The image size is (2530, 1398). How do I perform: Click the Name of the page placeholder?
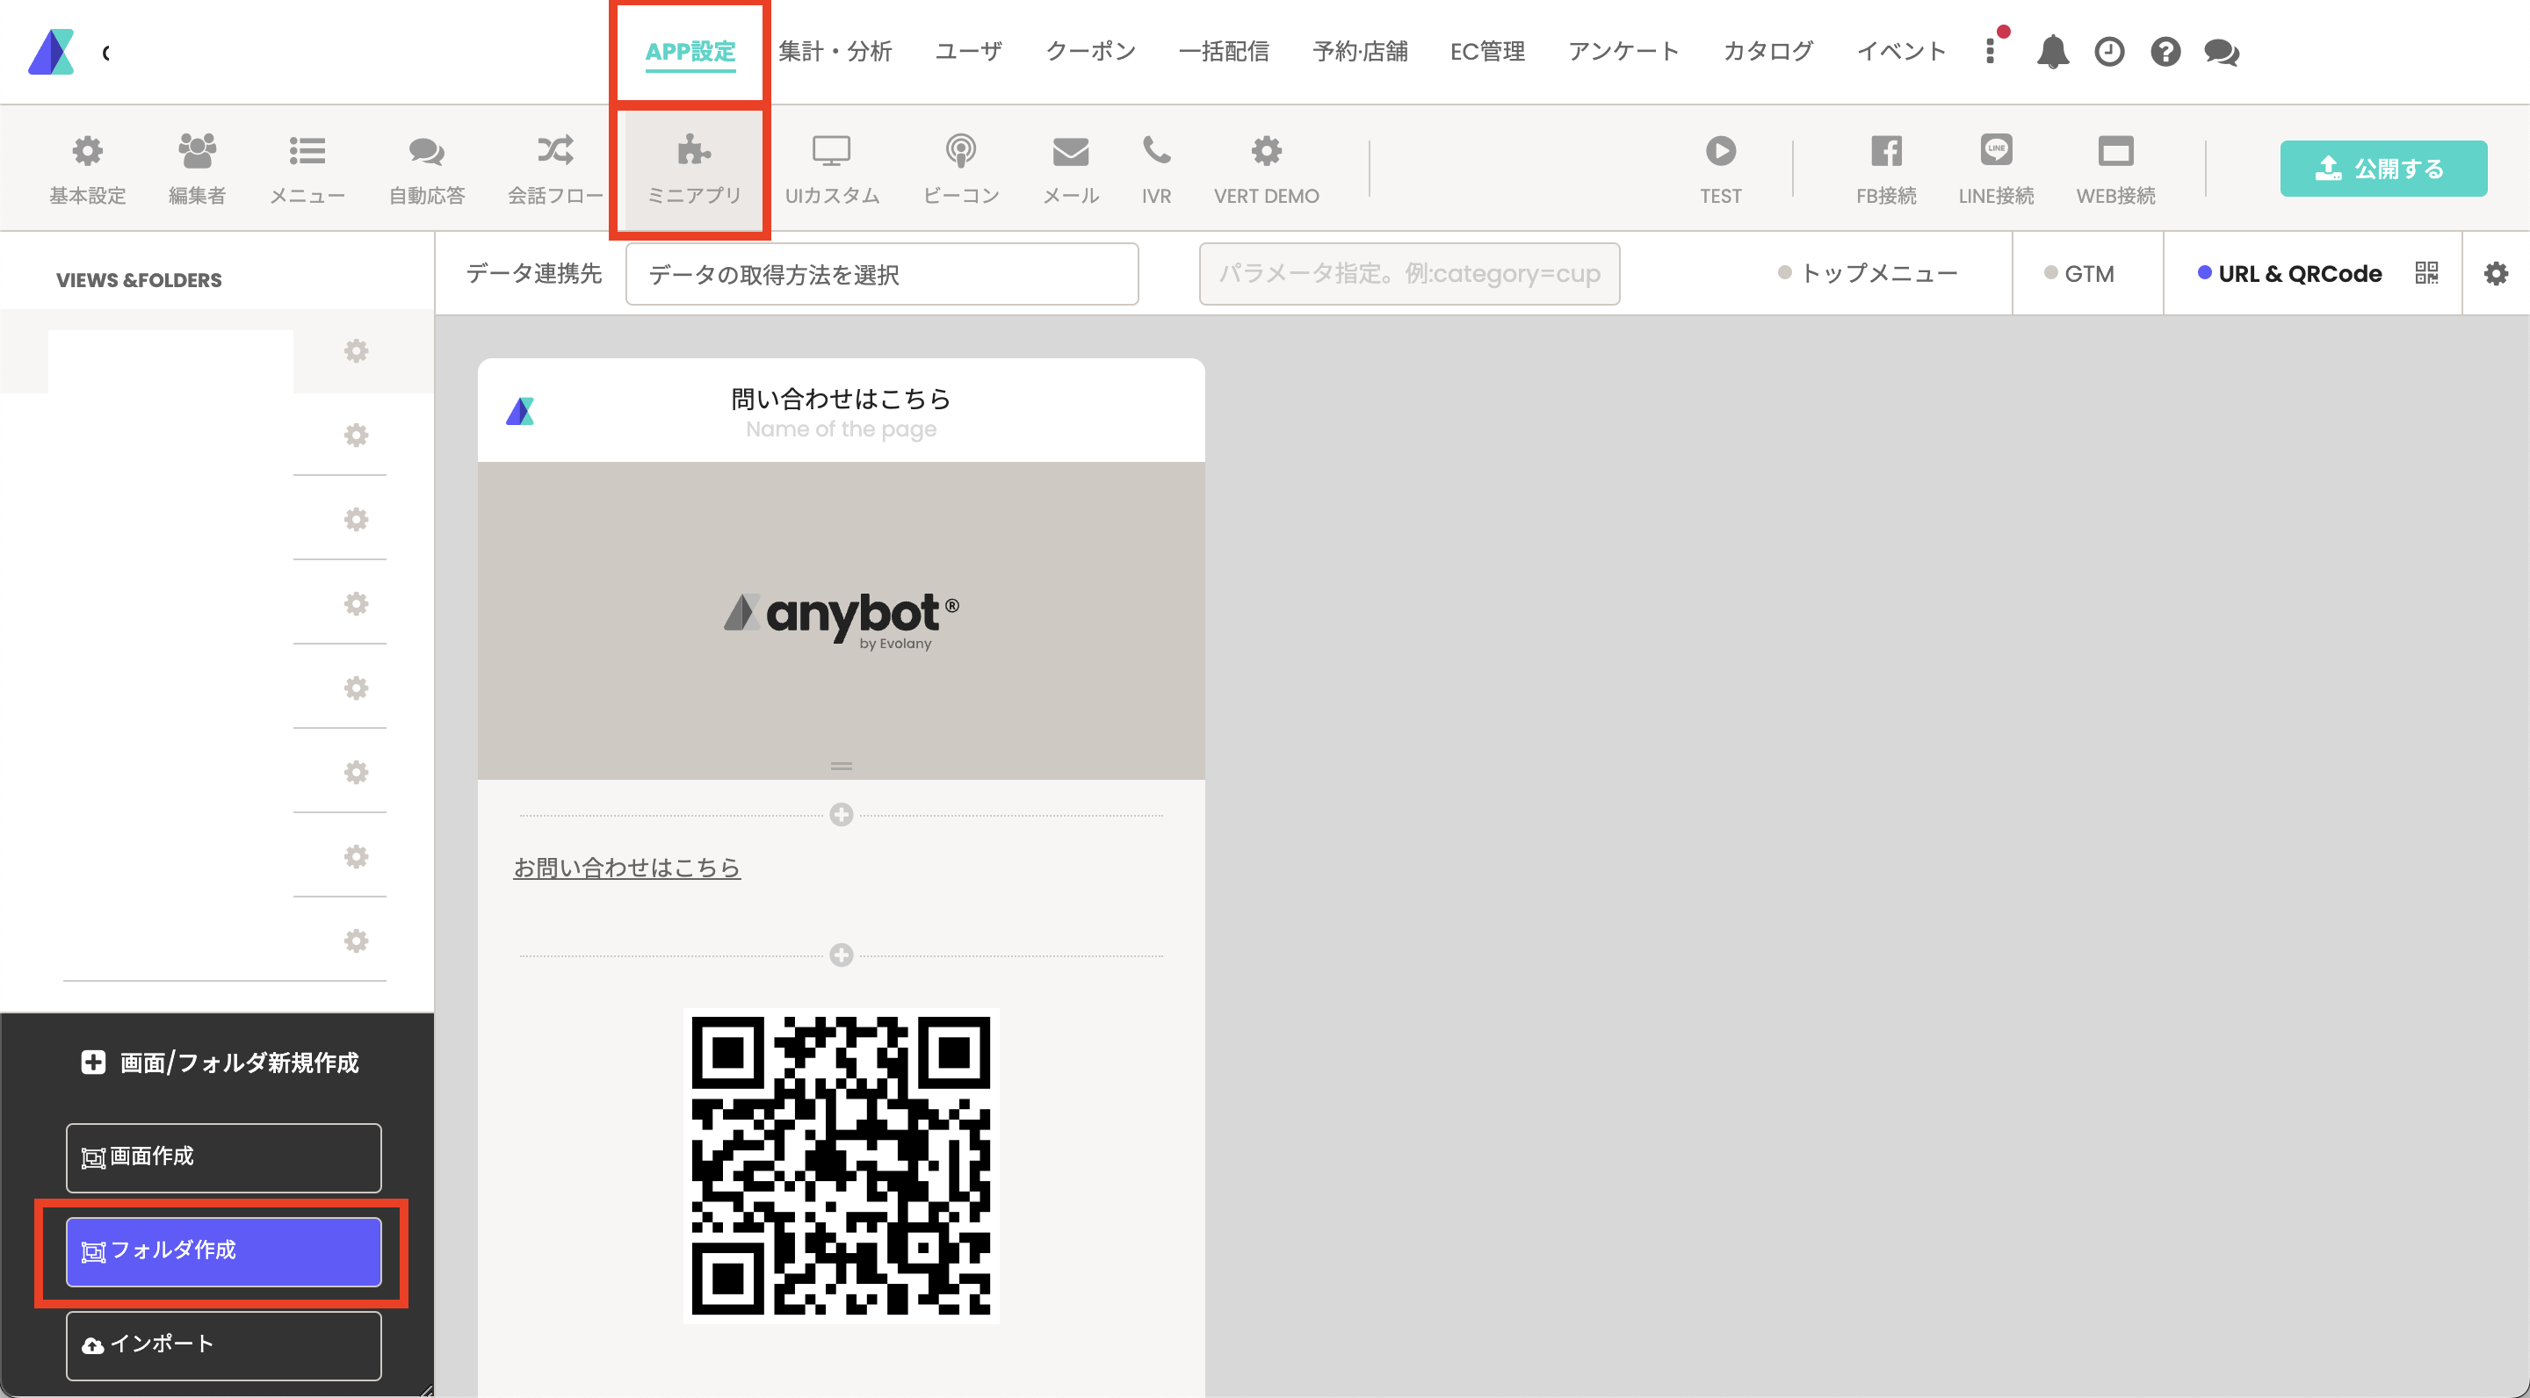pyautogui.click(x=842, y=429)
